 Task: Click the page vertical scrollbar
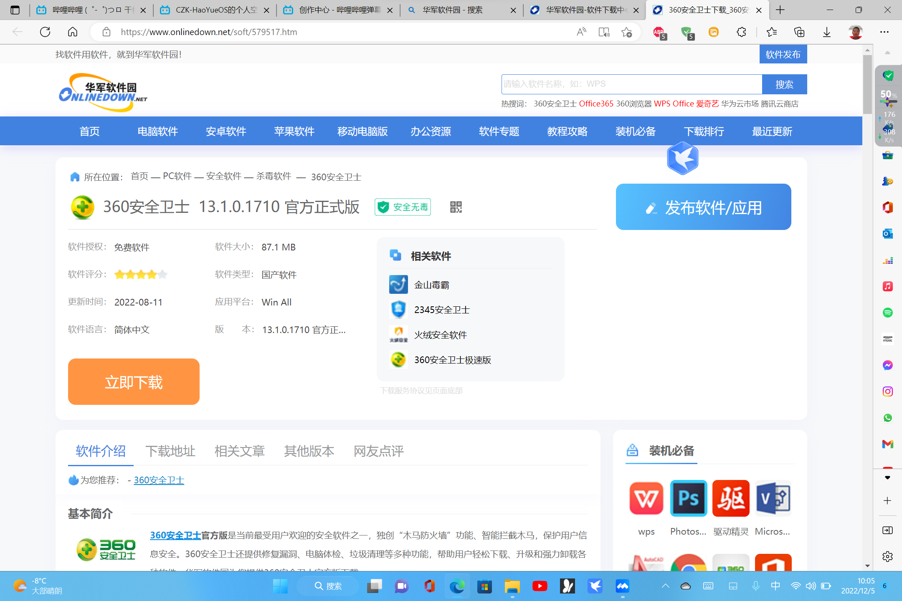click(x=867, y=84)
